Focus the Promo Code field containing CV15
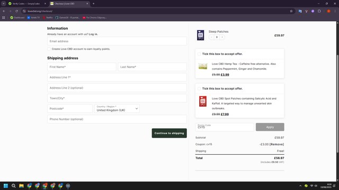 [x=225, y=127]
